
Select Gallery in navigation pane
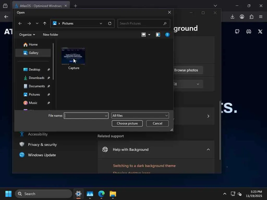[33, 53]
